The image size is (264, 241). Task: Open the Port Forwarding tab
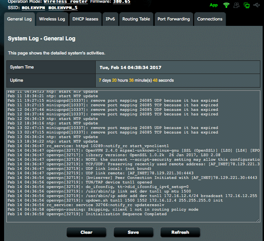(x=174, y=19)
